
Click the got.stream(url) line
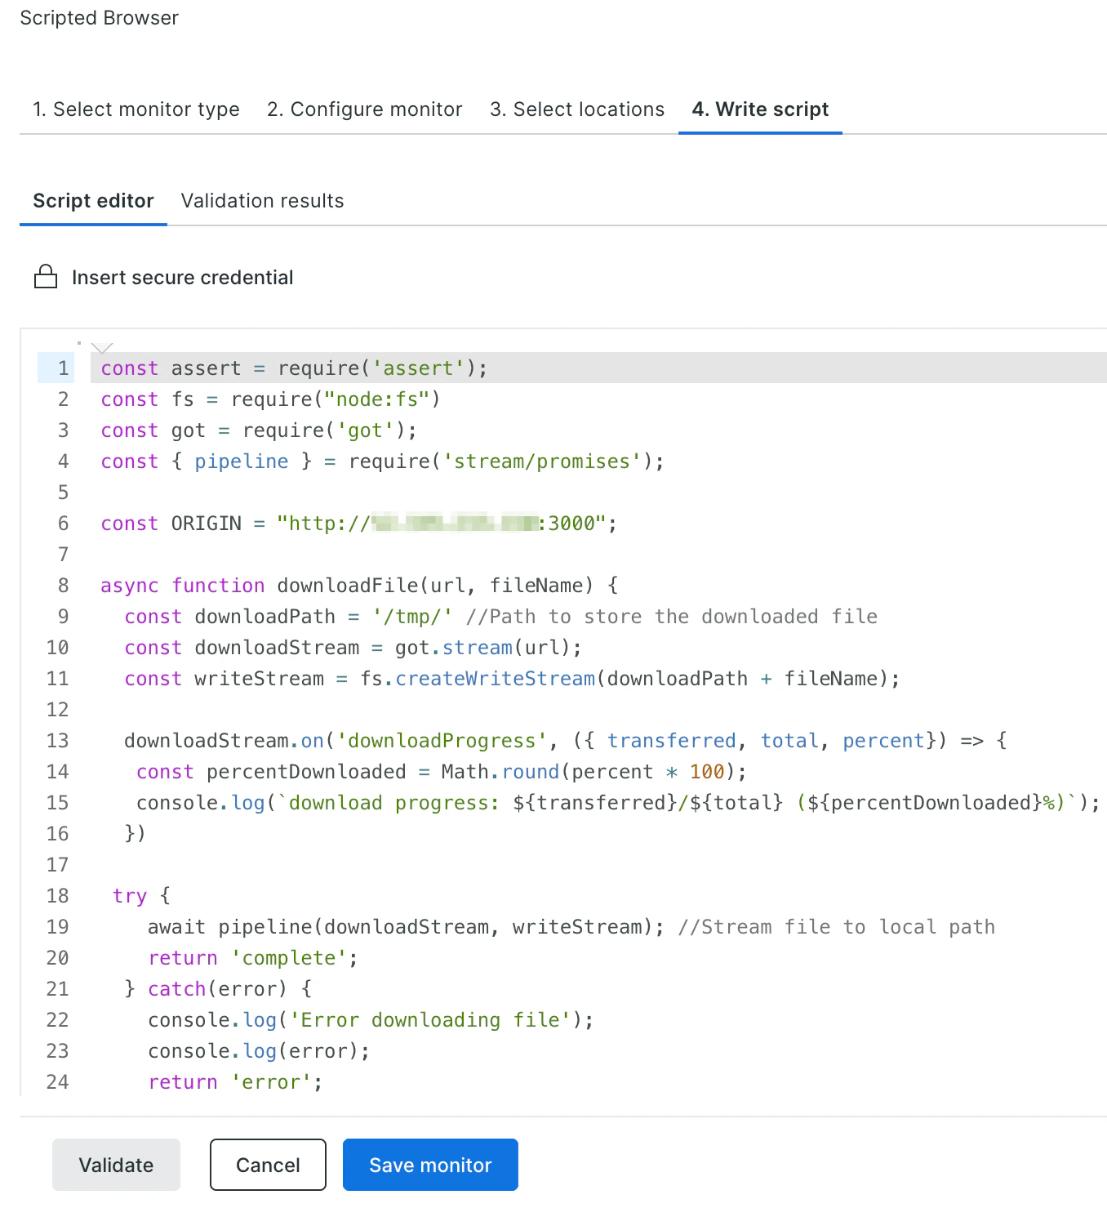point(353,648)
